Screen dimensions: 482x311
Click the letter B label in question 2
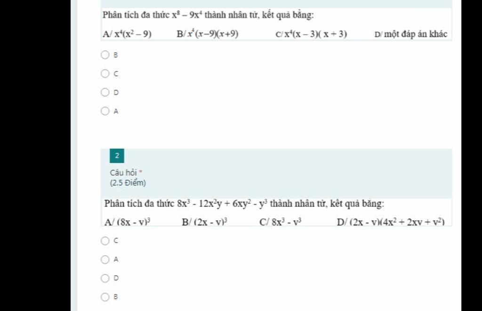click(116, 297)
